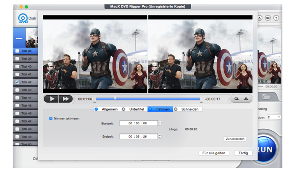Click the trim end marker on timeline
This screenshot has height=173, width=294.
pyautogui.click(x=201, y=101)
